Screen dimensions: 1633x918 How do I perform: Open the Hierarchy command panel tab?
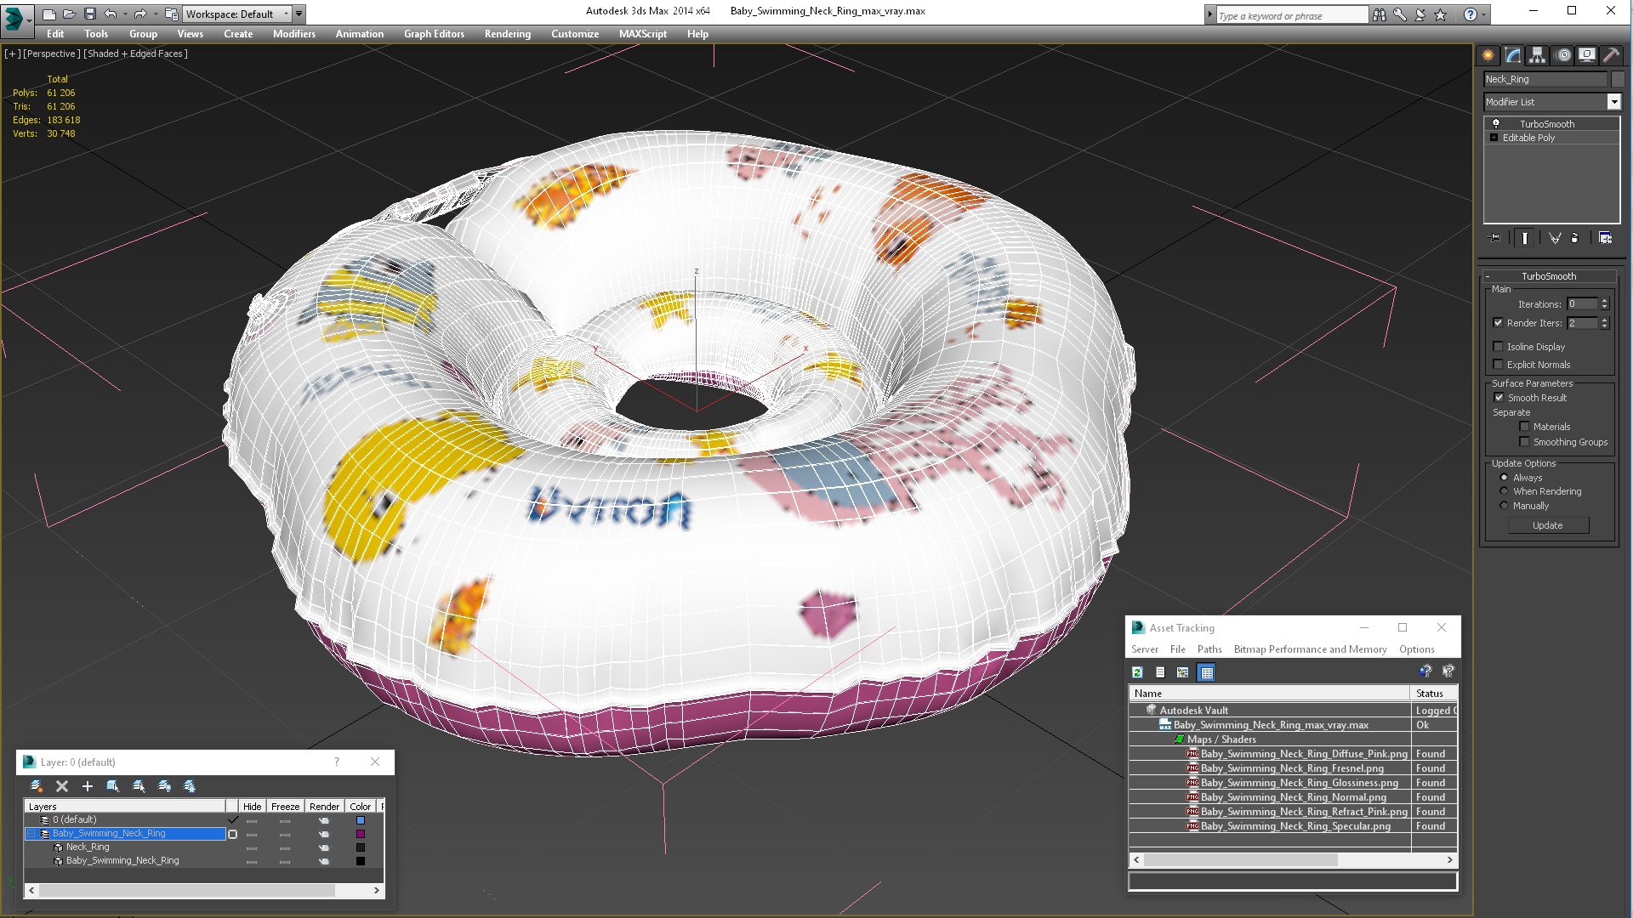click(1538, 55)
